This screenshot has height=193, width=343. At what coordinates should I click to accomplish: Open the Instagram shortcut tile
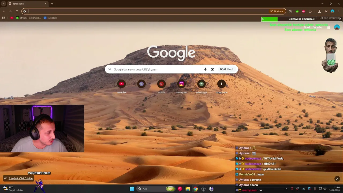pyautogui.click(x=181, y=86)
